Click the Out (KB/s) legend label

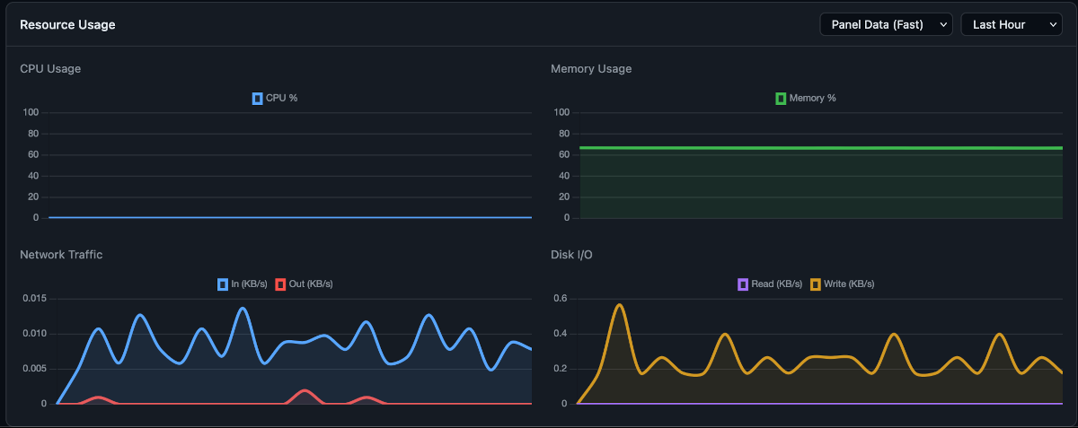(x=311, y=284)
